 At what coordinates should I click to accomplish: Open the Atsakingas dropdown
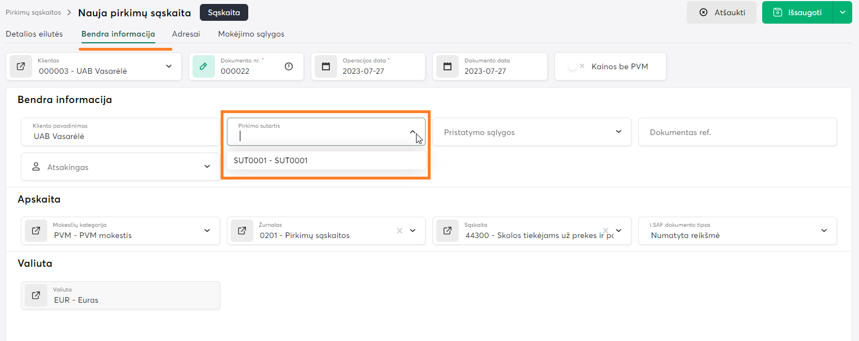click(x=206, y=167)
